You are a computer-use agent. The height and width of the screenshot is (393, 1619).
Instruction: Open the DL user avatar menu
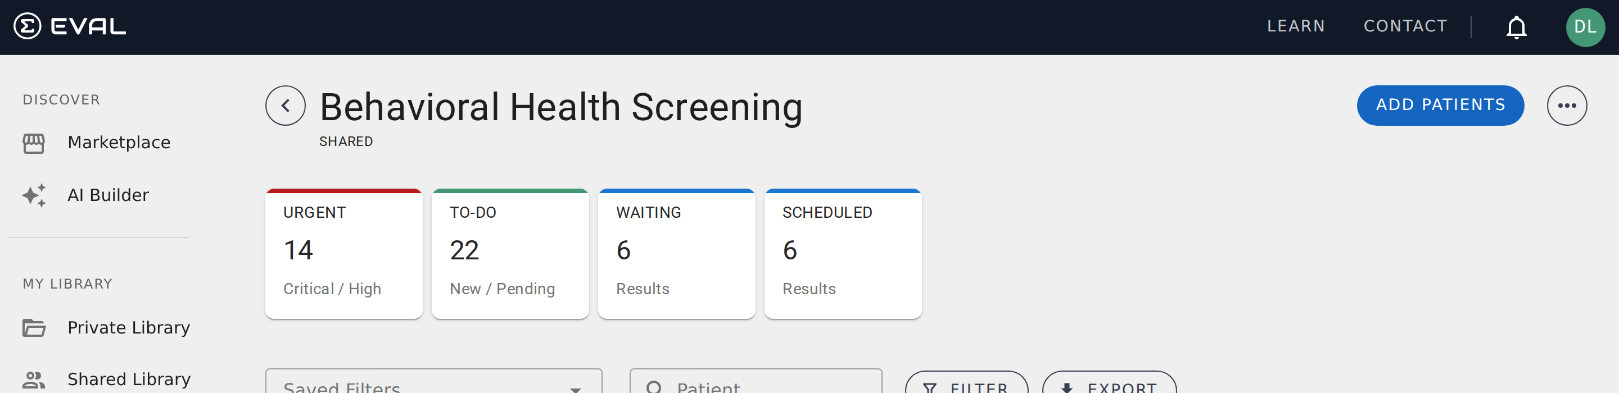pos(1585,27)
